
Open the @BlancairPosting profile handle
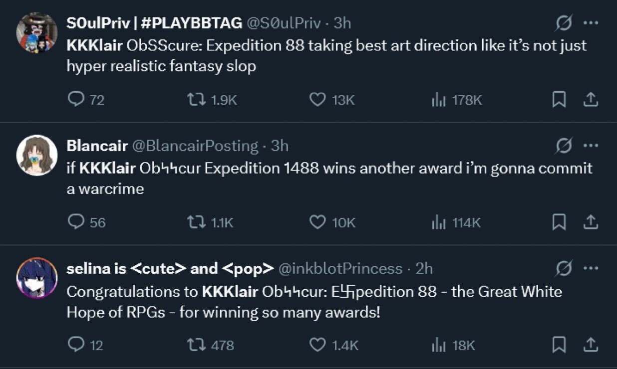pos(194,146)
